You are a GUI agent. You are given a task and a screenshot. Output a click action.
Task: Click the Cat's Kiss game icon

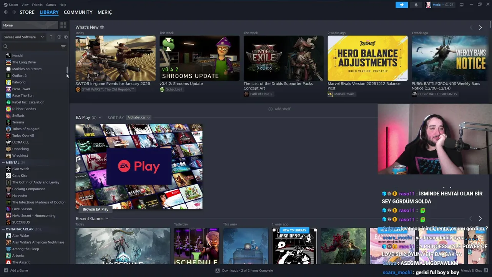pyautogui.click(x=8, y=175)
